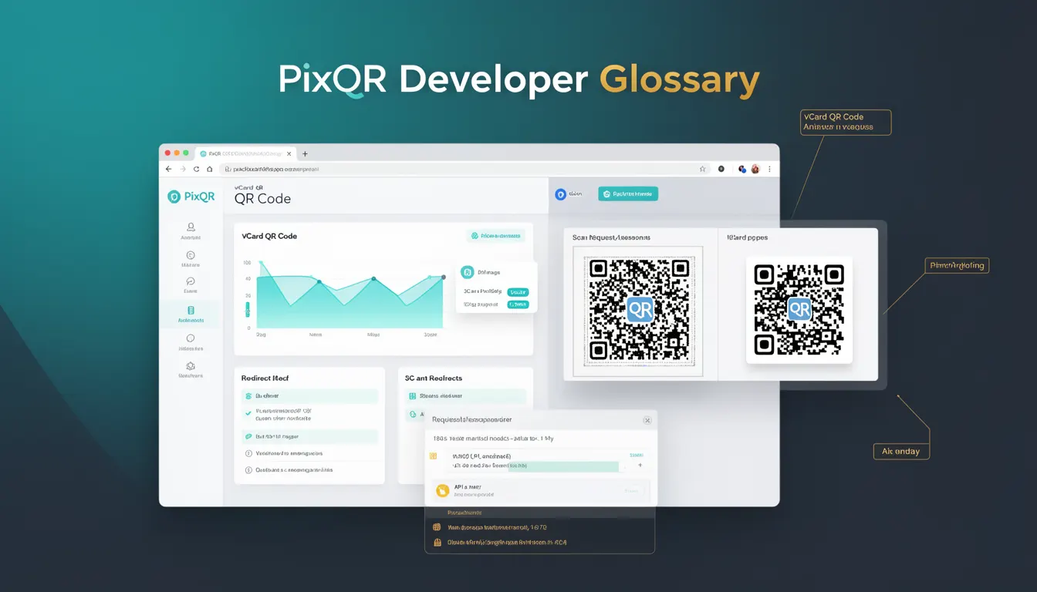1037x592 pixels.
Task: Click the yellow circular icon in the API row
Action: pyautogui.click(x=442, y=490)
